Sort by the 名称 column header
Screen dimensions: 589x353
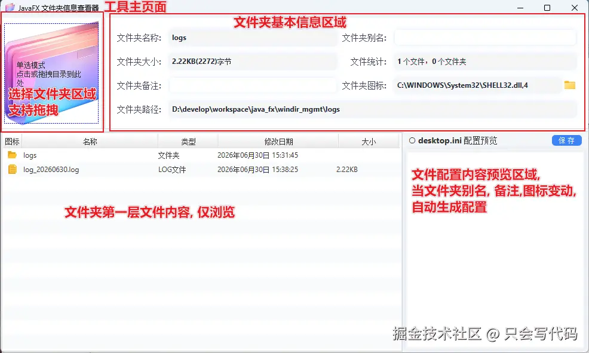pos(90,142)
